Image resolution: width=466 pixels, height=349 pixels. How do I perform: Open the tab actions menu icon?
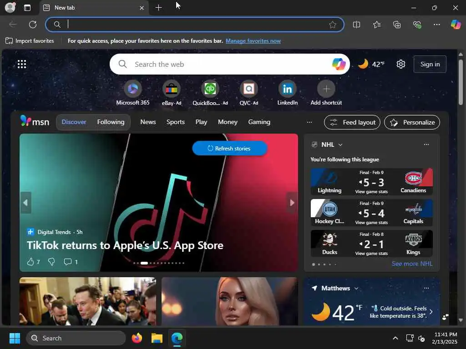27,8
